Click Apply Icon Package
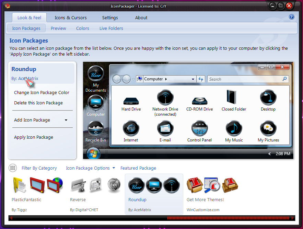The height and width of the screenshot is (229, 303). click(x=33, y=137)
